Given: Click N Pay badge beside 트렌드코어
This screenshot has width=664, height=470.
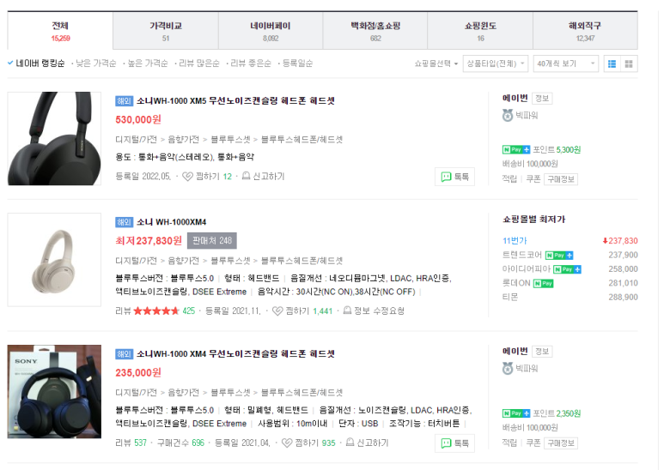Looking at the screenshot, I should coord(559,256).
